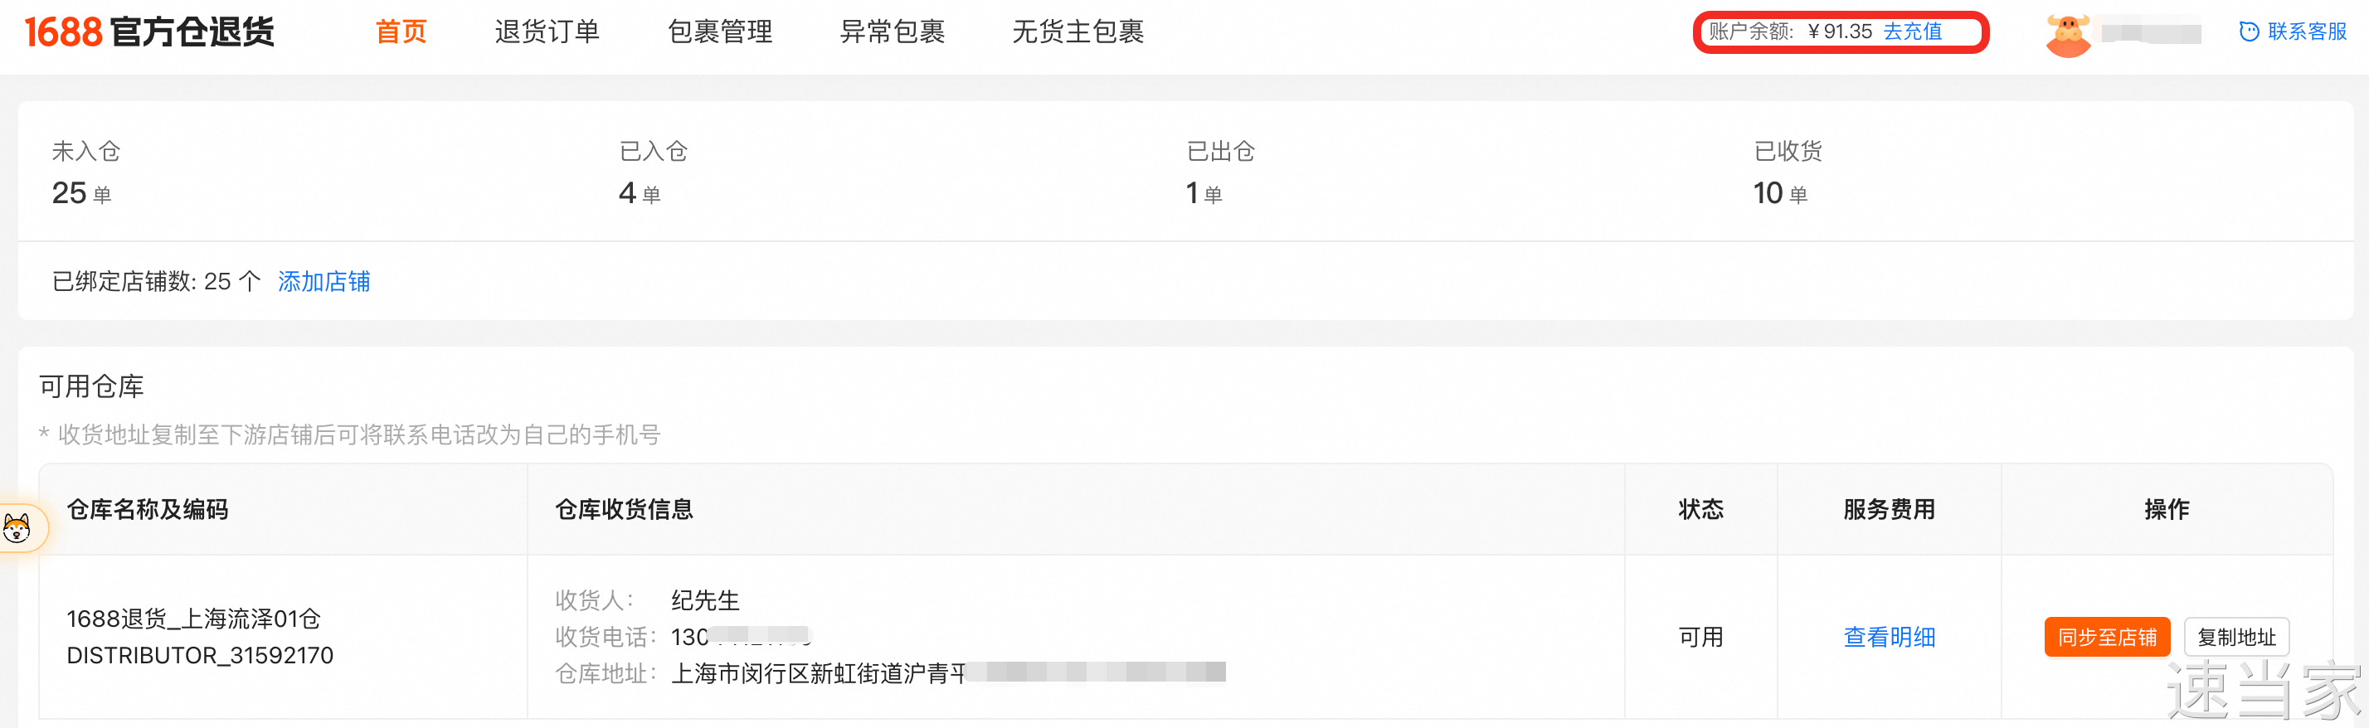Click 联系客服 link text
Image resolution: width=2369 pixels, height=728 pixels.
[2307, 32]
